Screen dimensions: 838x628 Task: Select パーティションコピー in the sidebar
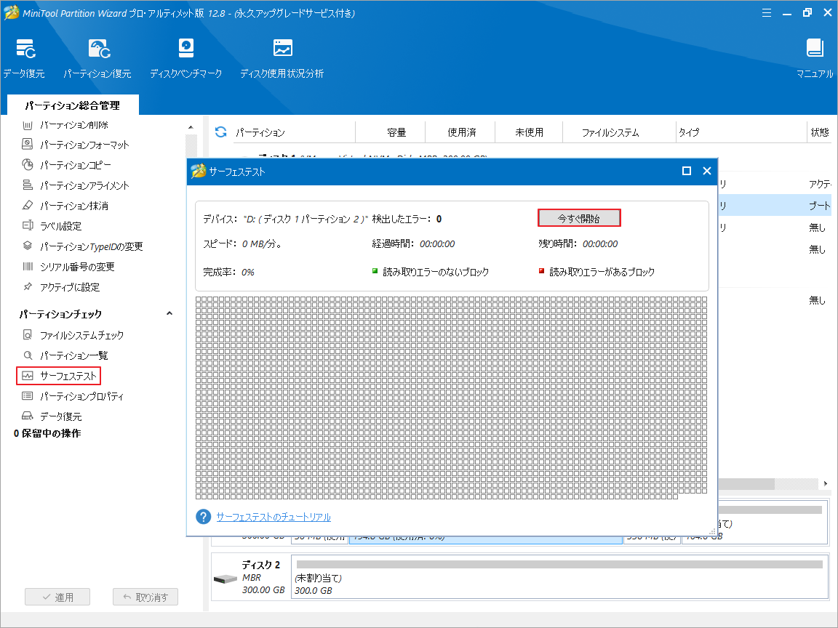click(x=76, y=165)
